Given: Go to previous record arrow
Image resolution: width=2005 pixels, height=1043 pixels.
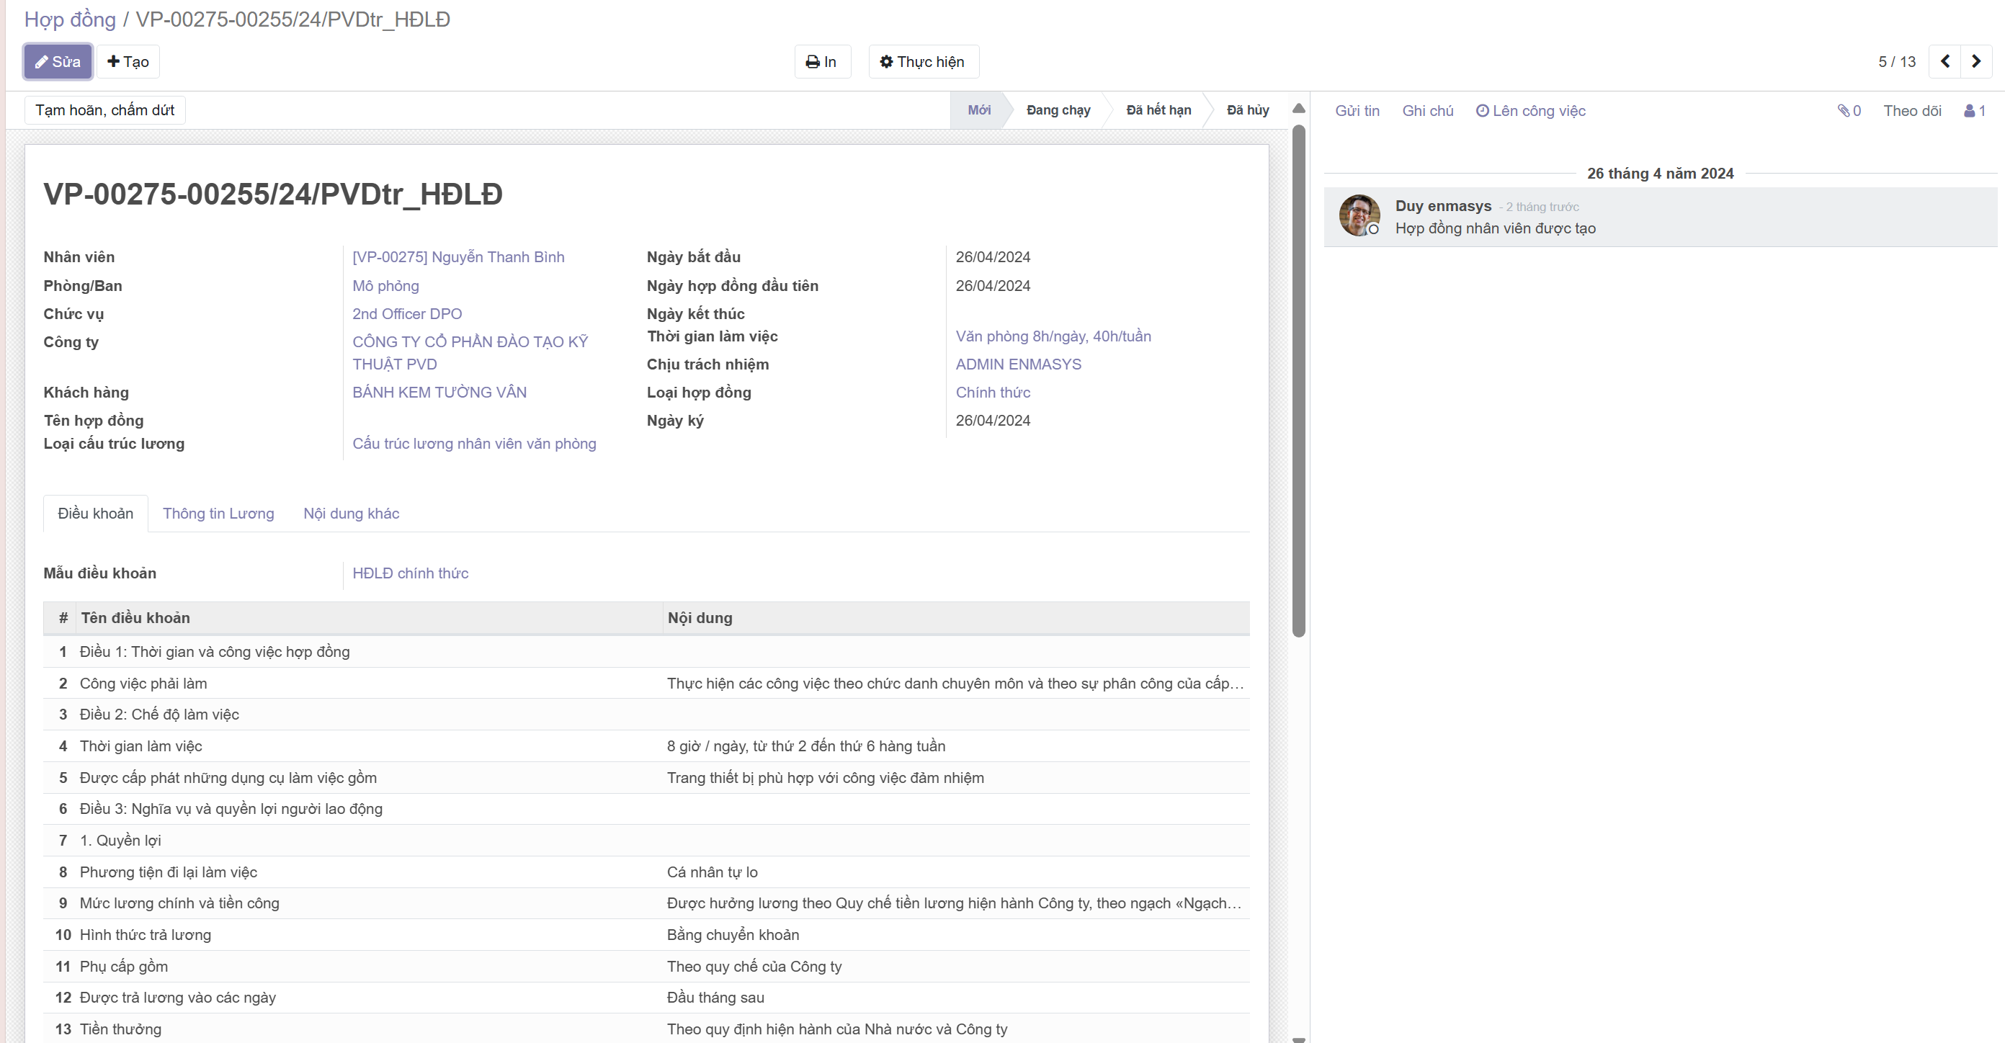Looking at the screenshot, I should click(1944, 61).
